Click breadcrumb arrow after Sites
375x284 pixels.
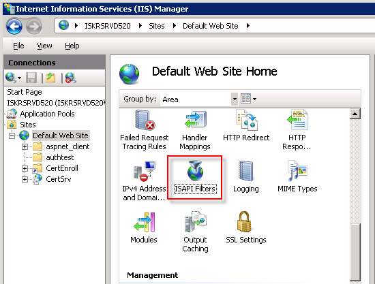175,26
